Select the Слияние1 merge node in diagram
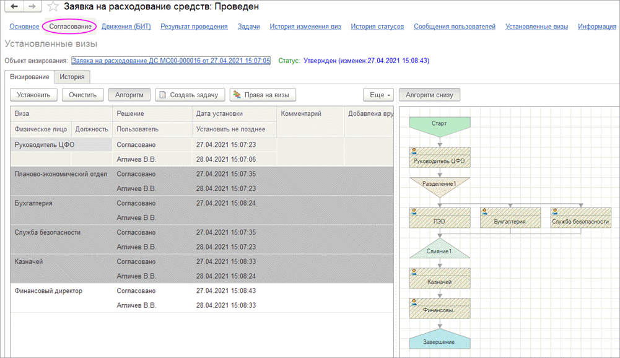 tap(439, 251)
